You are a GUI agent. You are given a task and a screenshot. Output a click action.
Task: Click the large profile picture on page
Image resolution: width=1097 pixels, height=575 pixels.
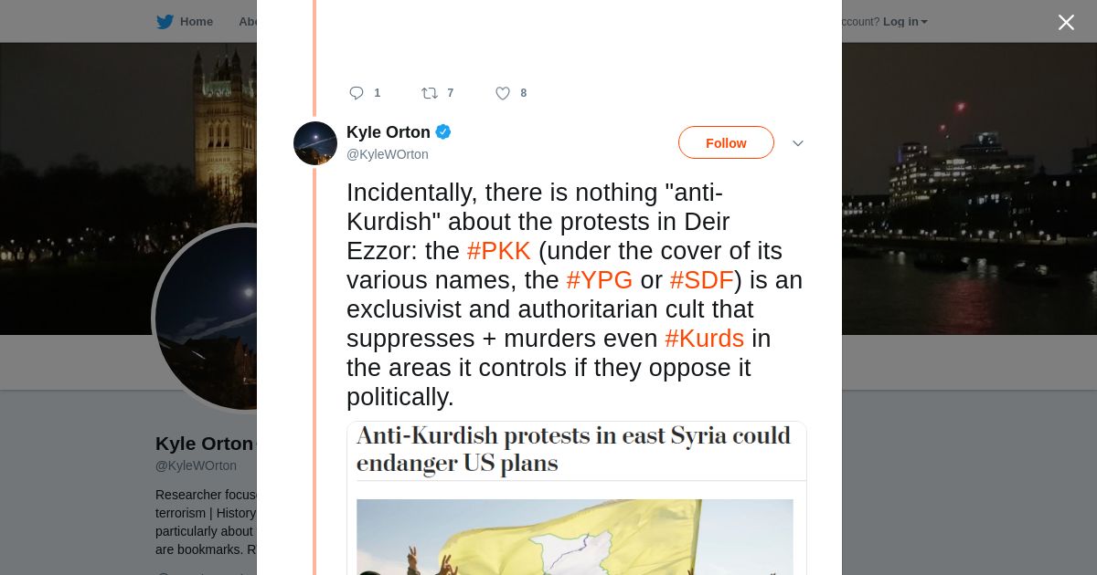point(206,318)
